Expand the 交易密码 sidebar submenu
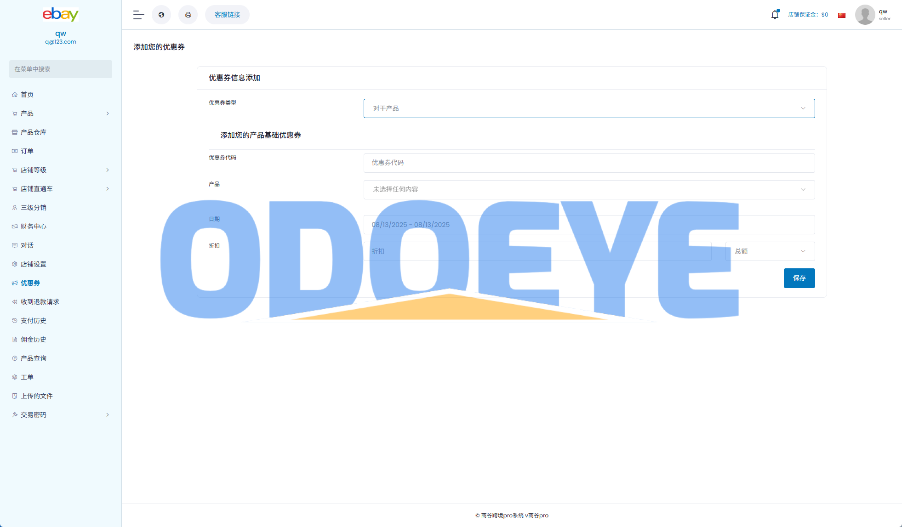The width and height of the screenshot is (902, 527). 108,415
